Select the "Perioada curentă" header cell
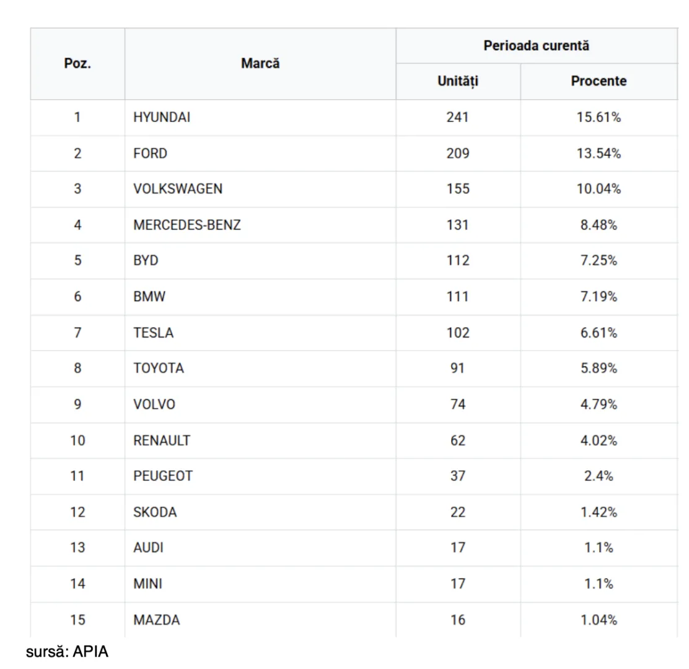This screenshot has height=669, width=689. pyautogui.click(x=537, y=46)
